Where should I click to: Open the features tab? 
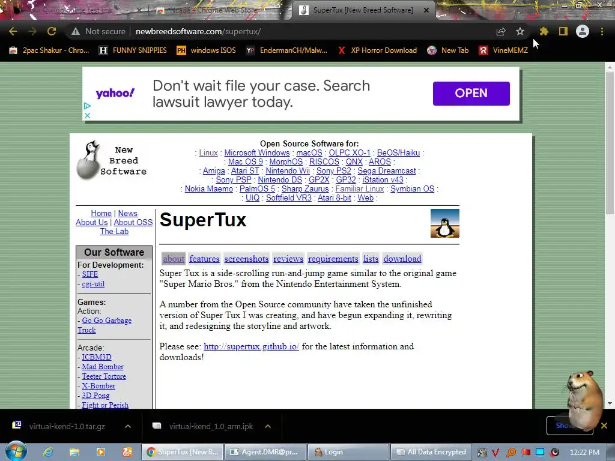(204, 259)
